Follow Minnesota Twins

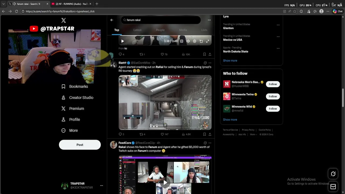click(273, 96)
